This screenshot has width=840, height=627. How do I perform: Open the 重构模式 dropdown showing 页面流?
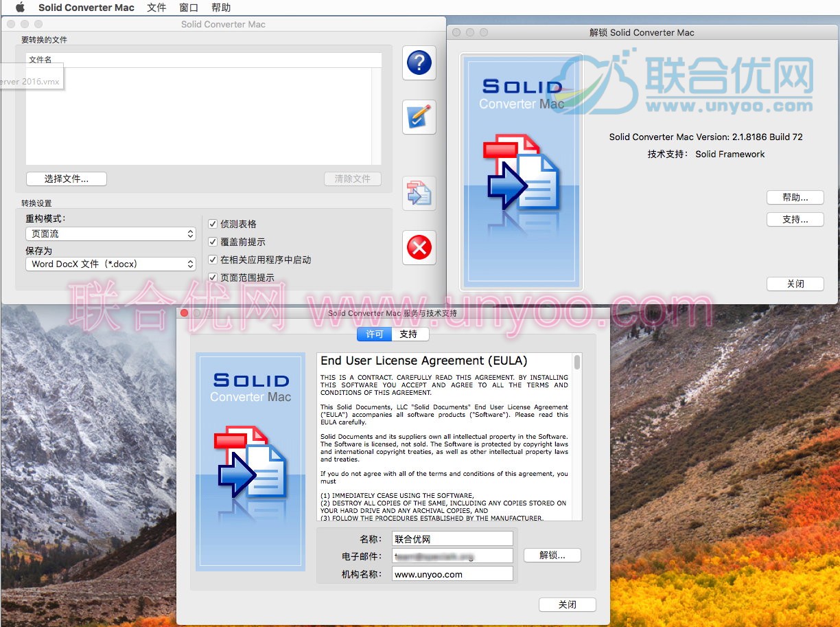(x=111, y=233)
